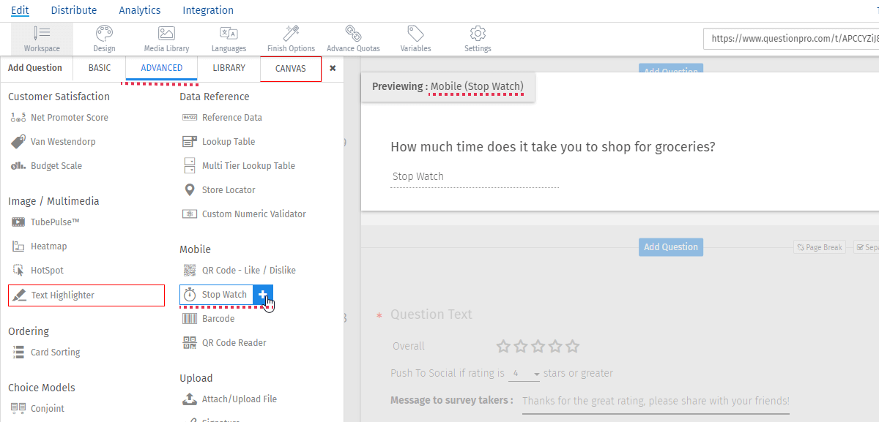Open the Media Library from the toolbar

(x=166, y=38)
